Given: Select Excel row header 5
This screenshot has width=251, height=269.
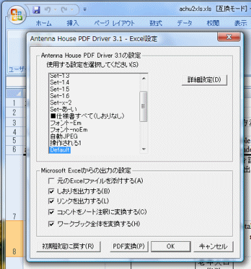Looking at the screenshot, I should coord(14,141).
